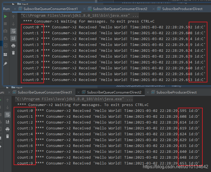Screen dimensions: 211x172
Task: Click count:4 line ending with id:C
Action: point(114,51)
